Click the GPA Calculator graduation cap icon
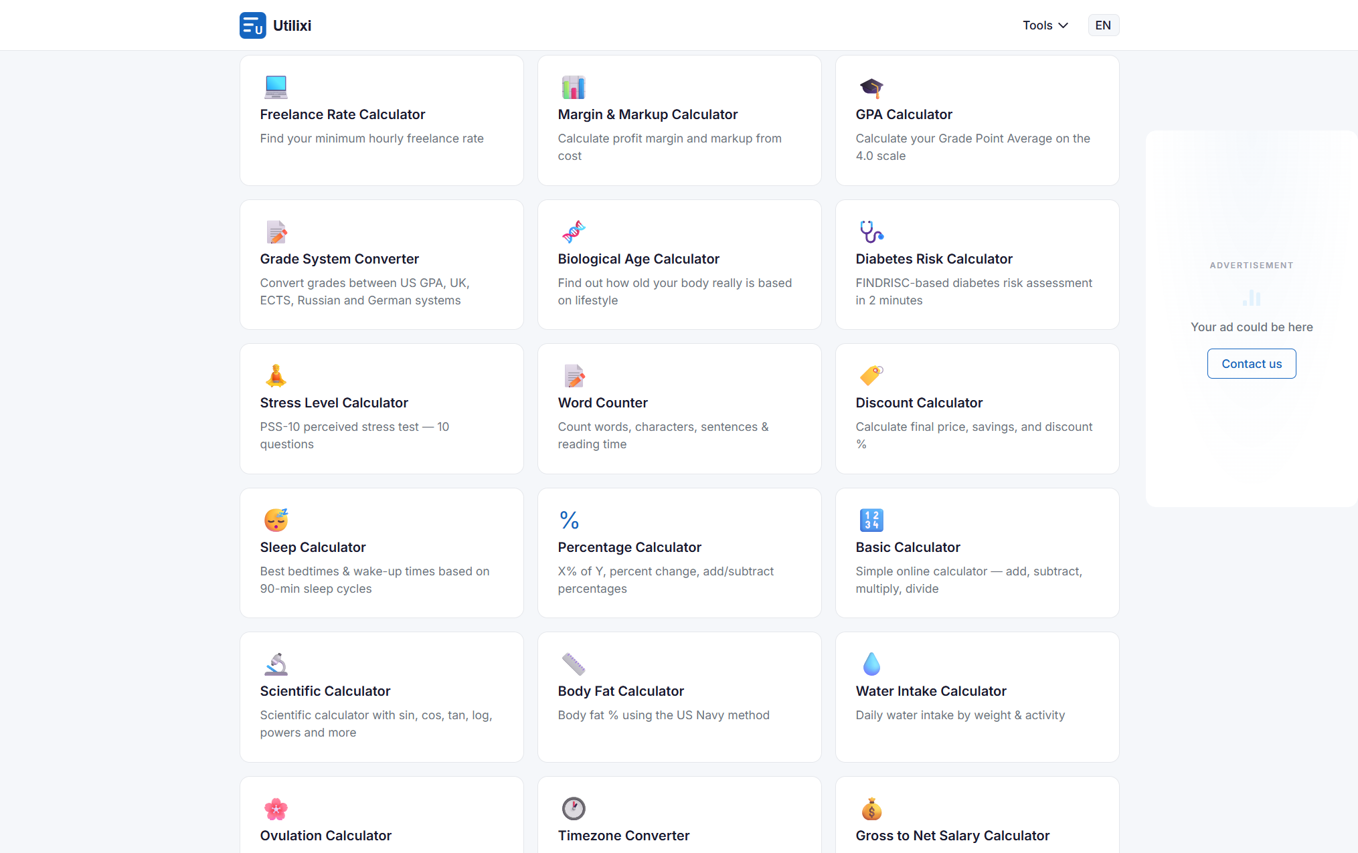The image size is (1358, 853). [871, 87]
